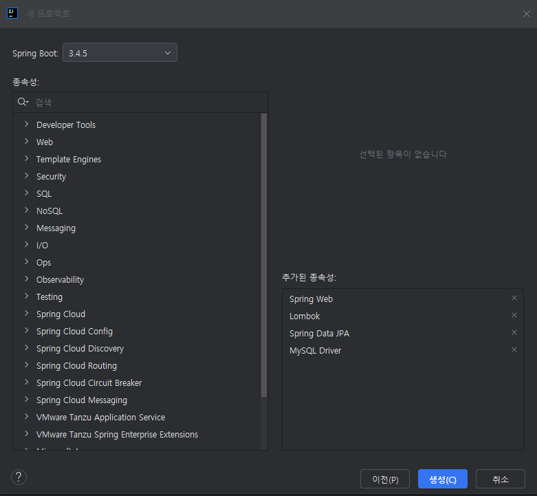537x496 pixels.
Task: Expand VMware Tanzu Application Service category
Action: coord(26,416)
